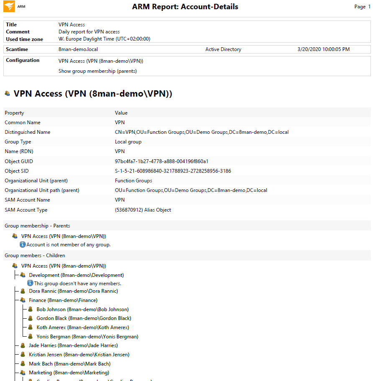
Task: Select the Yonis Bergman member row
Action: [x=87, y=337]
